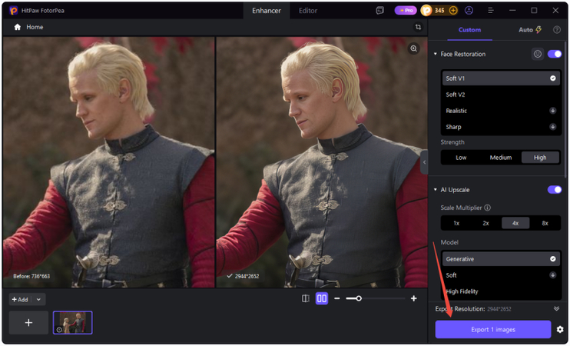Choose 8x scale multiplier
570x346 pixels.
tap(545, 224)
